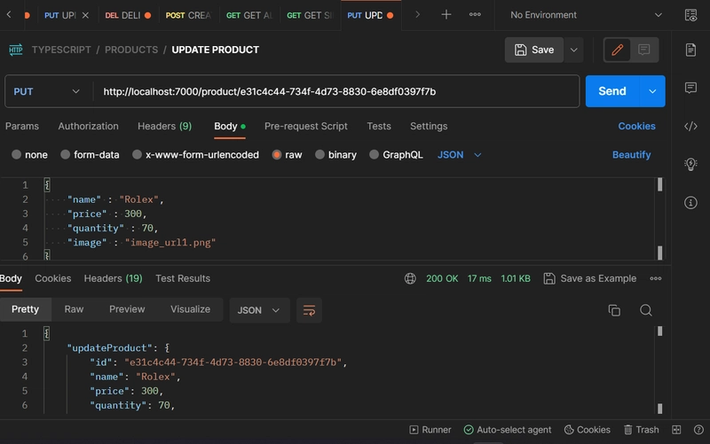Open the Runner from status bar
Image resolution: width=710 pixels, height=444 pixels.
(x=430, y=430)
